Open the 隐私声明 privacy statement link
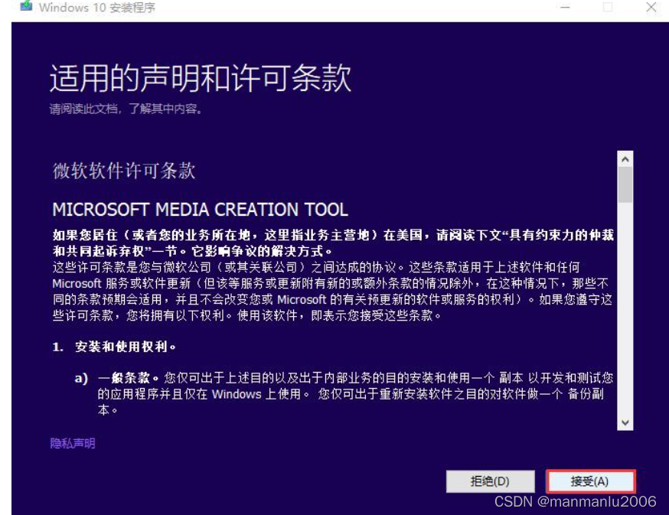This screenshot has width=669, height=515. tap(73, 443)
